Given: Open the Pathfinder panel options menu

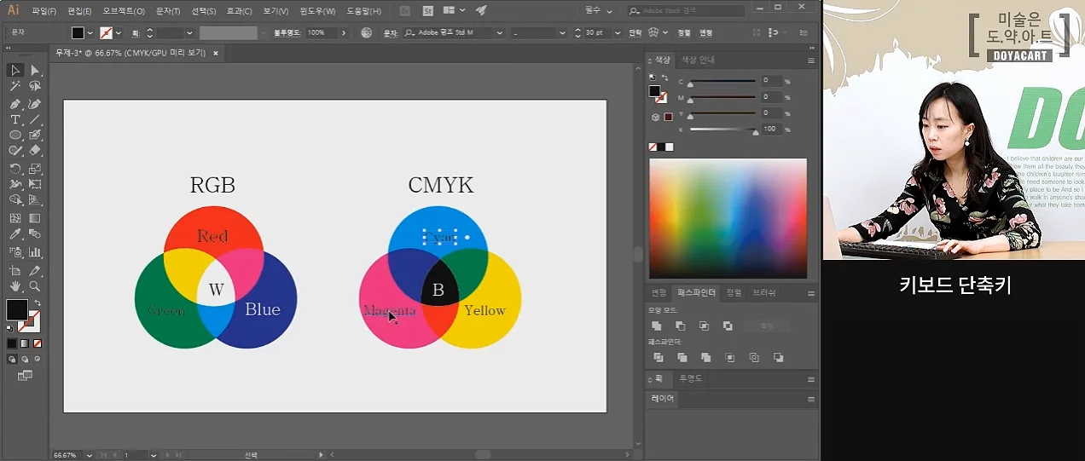Looking at the screenshot, I should click(x=811, y=293).
